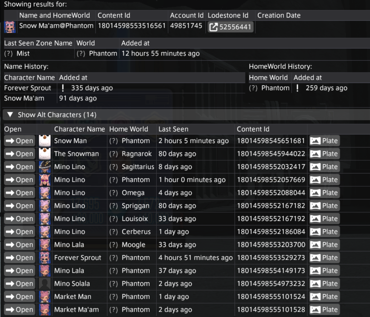View Plate for Snow Man
Image resolution: width=370 pixels, height=317 pixels.
[324, 141]
